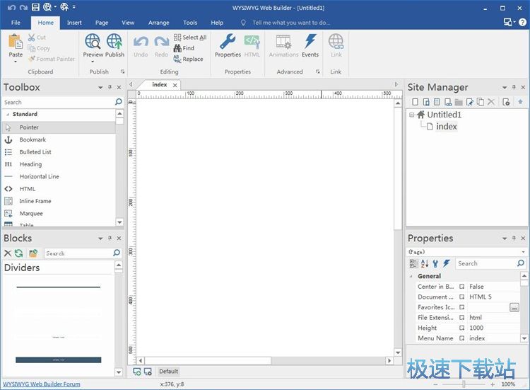
Task: Toggle auto-hide pin on Toolbox panel
Action: 110,88
